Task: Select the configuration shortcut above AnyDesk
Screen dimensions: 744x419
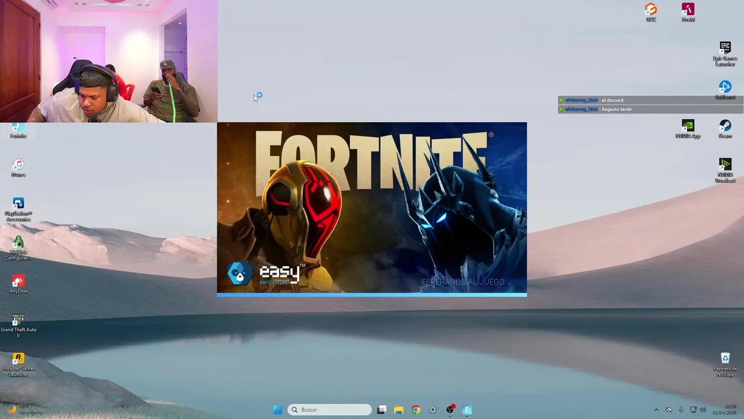Action: [18, 248]
